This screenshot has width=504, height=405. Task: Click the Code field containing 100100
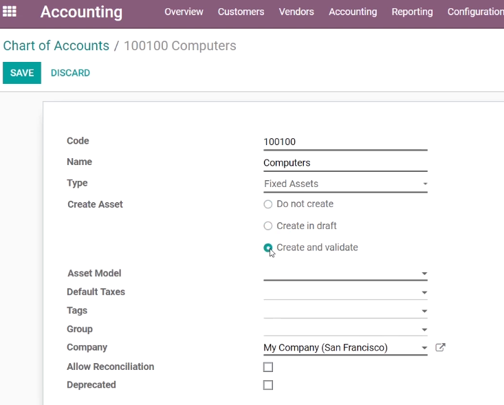345,142
